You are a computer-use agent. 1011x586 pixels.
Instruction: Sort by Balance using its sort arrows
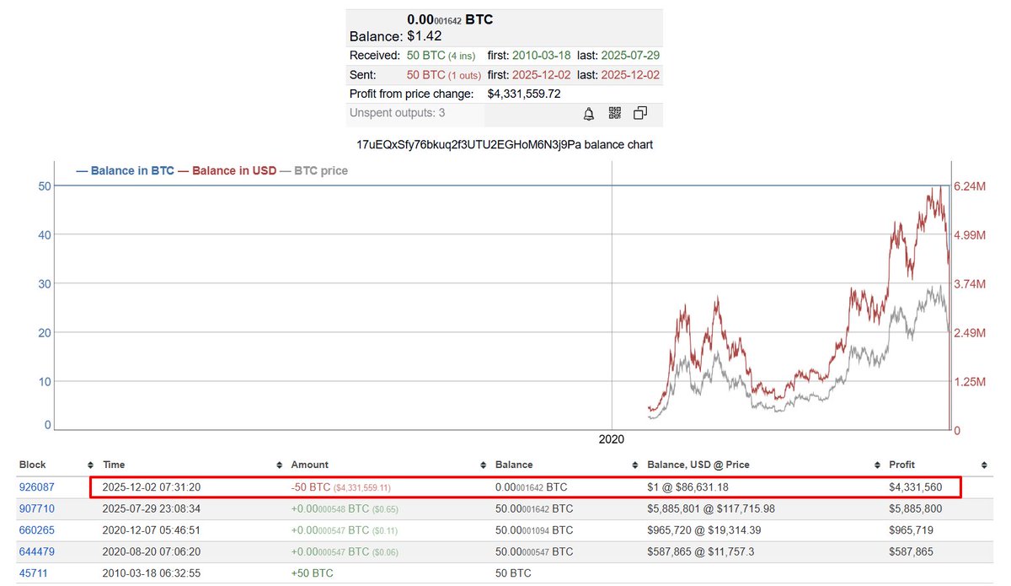point(634,465)
